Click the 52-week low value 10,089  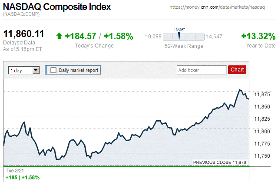(x=153, y=37)
